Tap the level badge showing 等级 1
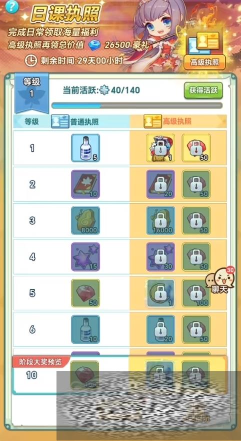 (x=31, y=90)
